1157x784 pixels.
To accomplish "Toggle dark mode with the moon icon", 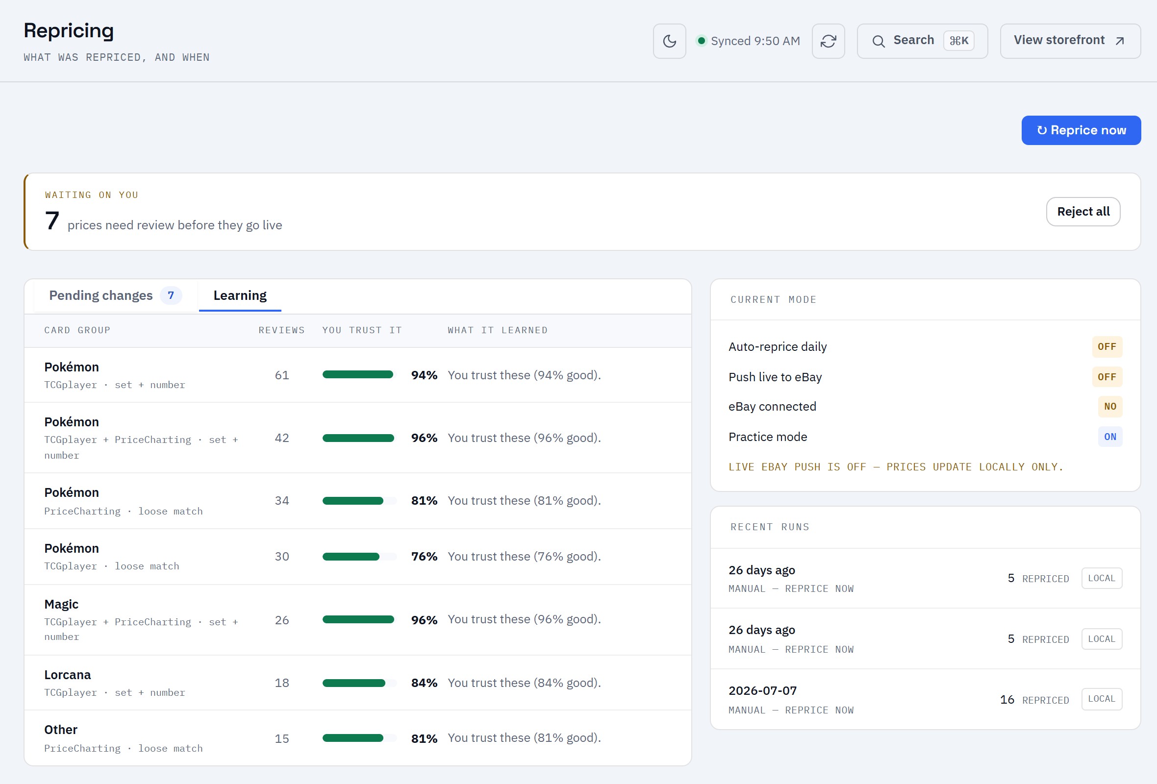I will (669, 41).
